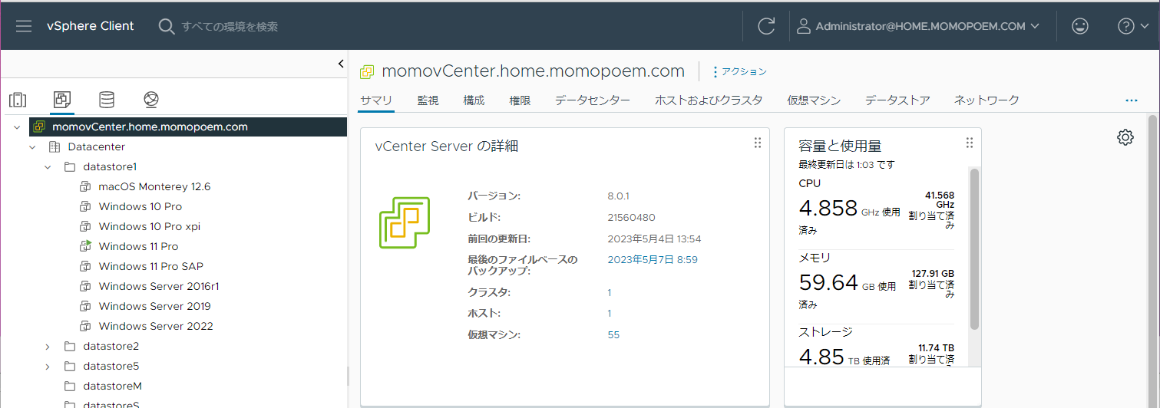Click the host count link
The height and width of the screenshot is (408, 1160).
(x=610, y=314)
